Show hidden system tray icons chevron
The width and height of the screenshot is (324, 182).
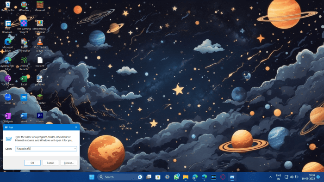click(270, 177)
